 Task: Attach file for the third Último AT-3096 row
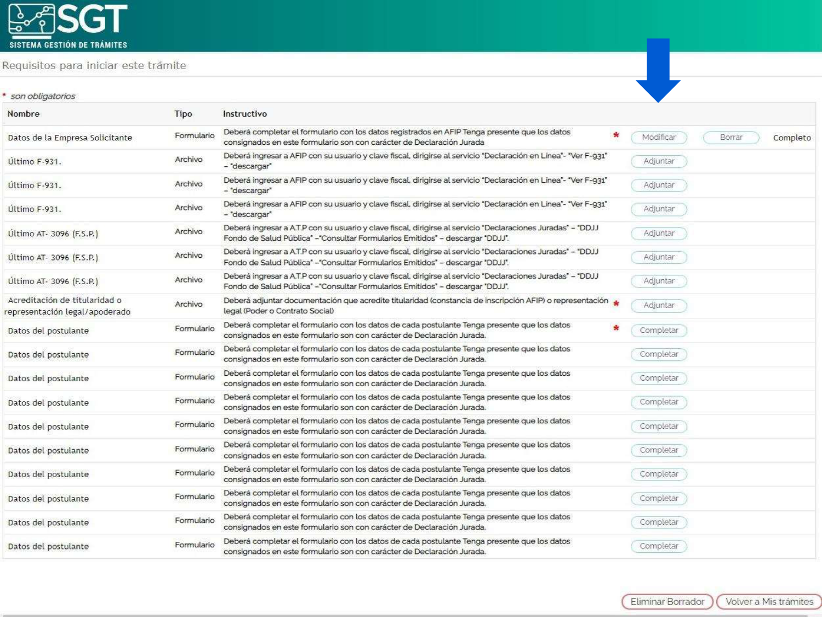(659, 281)
